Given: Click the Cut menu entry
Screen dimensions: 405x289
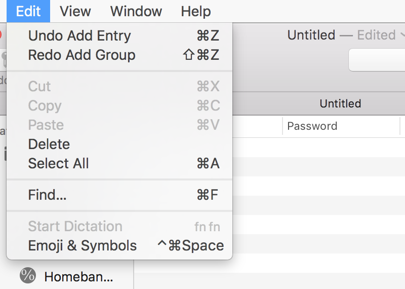Looking at the screenshot, I should 119,86.
